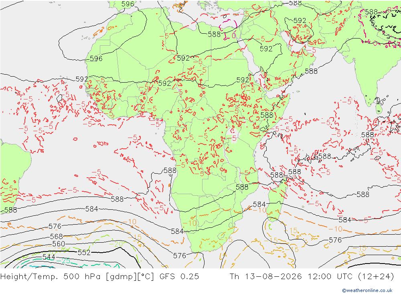Click the '544' height contour label
This screenshot has height=294, width=401.
49,257
